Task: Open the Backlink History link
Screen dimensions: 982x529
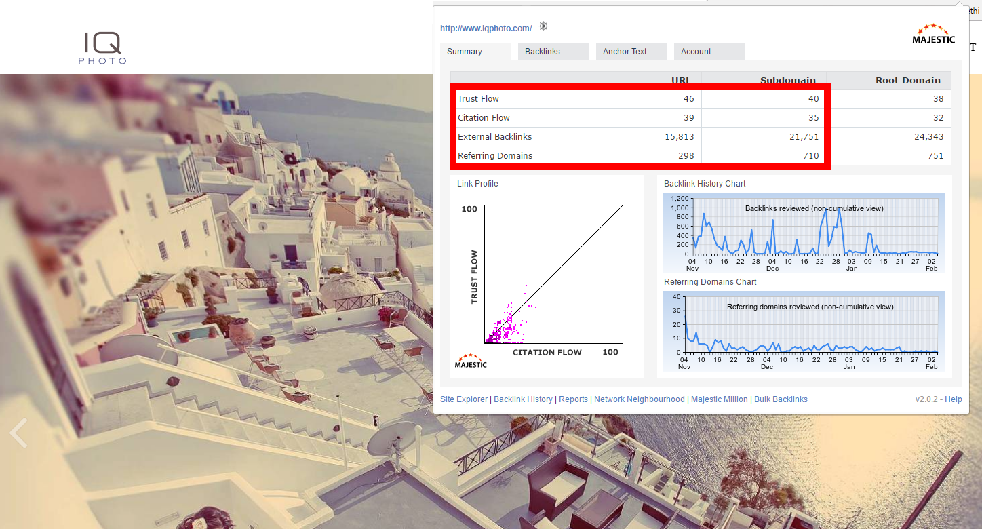Action: tap(523, 399)
